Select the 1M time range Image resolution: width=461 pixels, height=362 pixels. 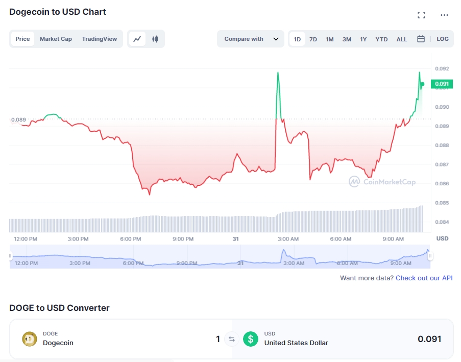click(x=330, y=39)
